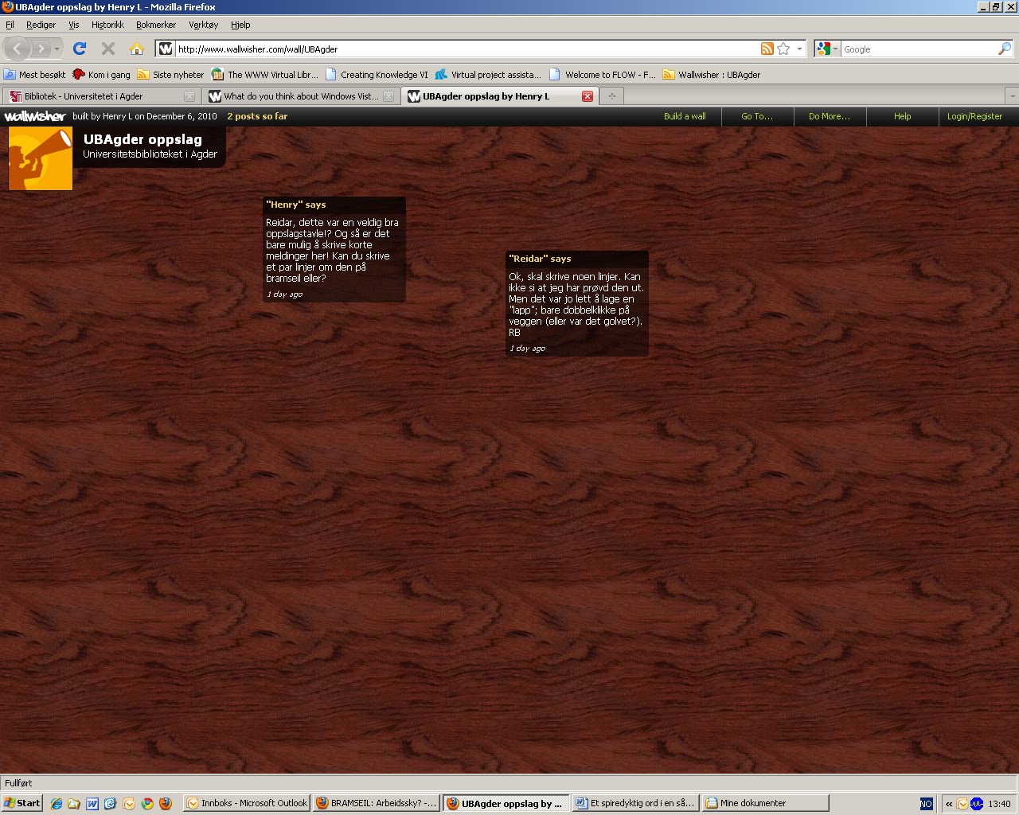Open the Historikk menu
This screenshot has height=815, width=1019.
pyautogui.click(x=107, y=25)
